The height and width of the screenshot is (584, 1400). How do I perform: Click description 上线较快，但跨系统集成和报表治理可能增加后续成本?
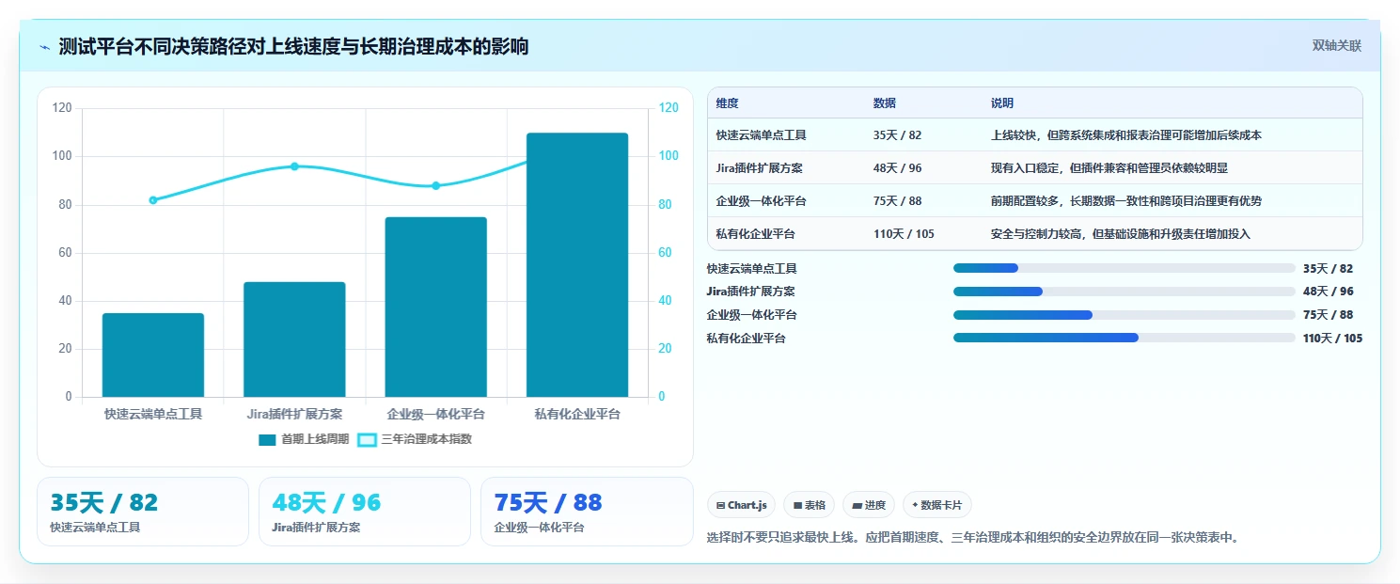click(x=1125, y=135)
